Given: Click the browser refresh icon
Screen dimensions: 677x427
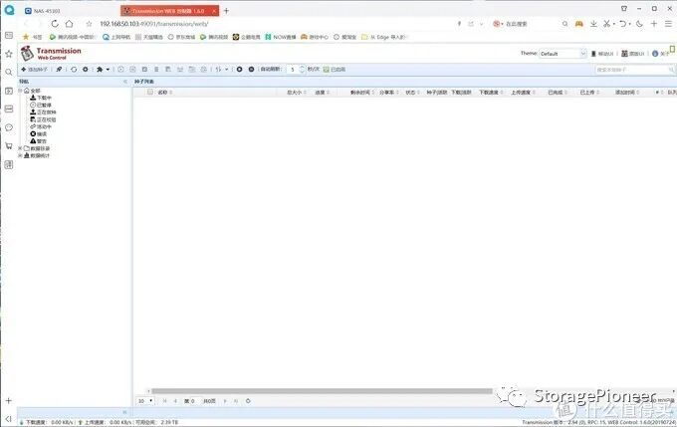Looking at the screenshot, I should [x=55, y=24].
